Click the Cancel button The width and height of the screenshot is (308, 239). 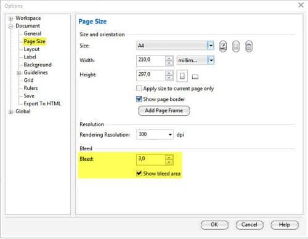coord(249,225)
